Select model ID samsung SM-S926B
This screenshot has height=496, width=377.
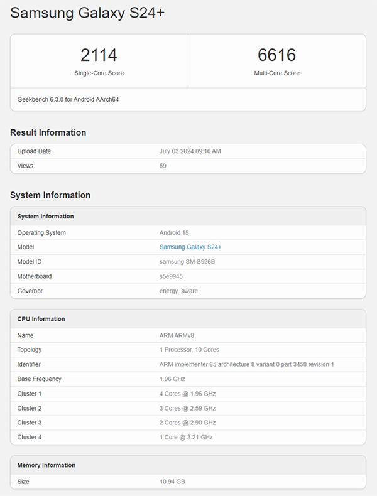(187, 262)
